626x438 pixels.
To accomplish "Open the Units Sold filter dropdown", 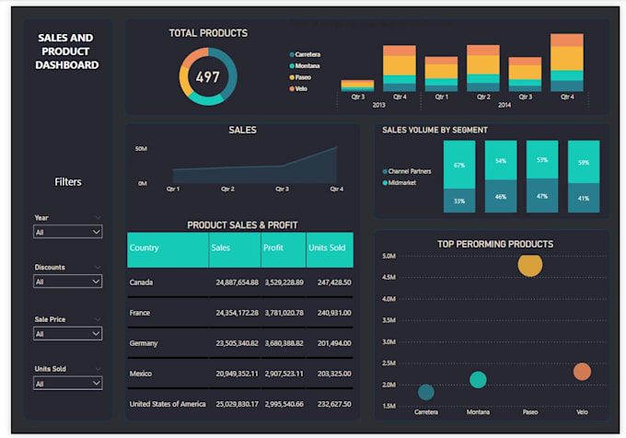I will pyautogui.click(x=68, y=384).
